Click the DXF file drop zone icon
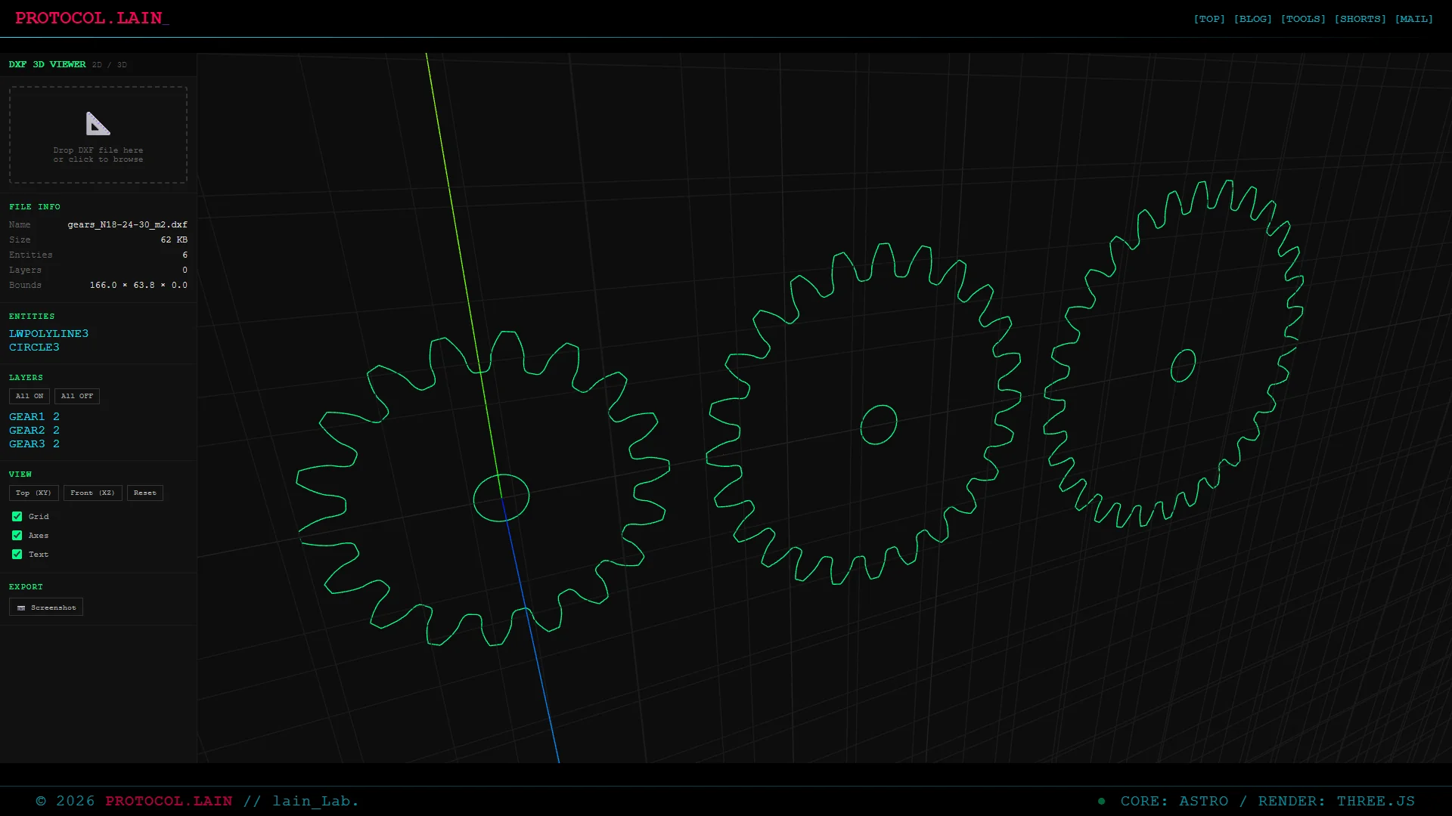Viewport: 1452px width, 816px height. point(98,123)
